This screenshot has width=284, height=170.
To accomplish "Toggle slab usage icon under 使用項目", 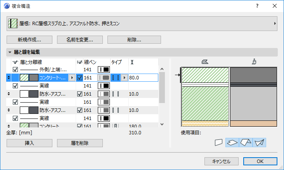I will [232, 143].
